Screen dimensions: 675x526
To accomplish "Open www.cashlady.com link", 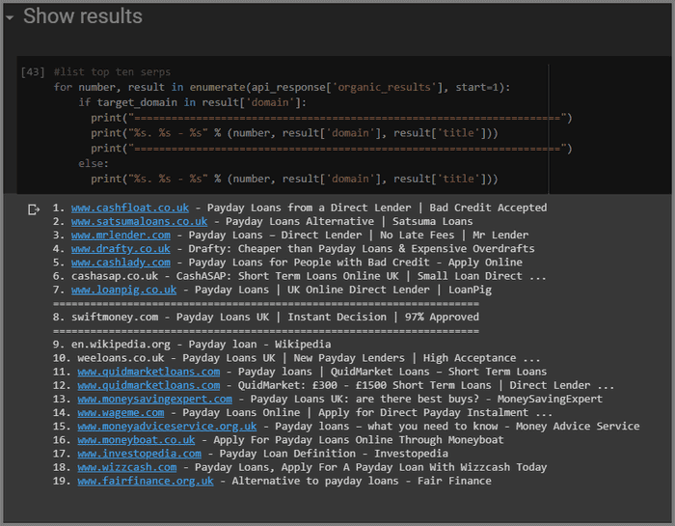I will pos(121,263).
